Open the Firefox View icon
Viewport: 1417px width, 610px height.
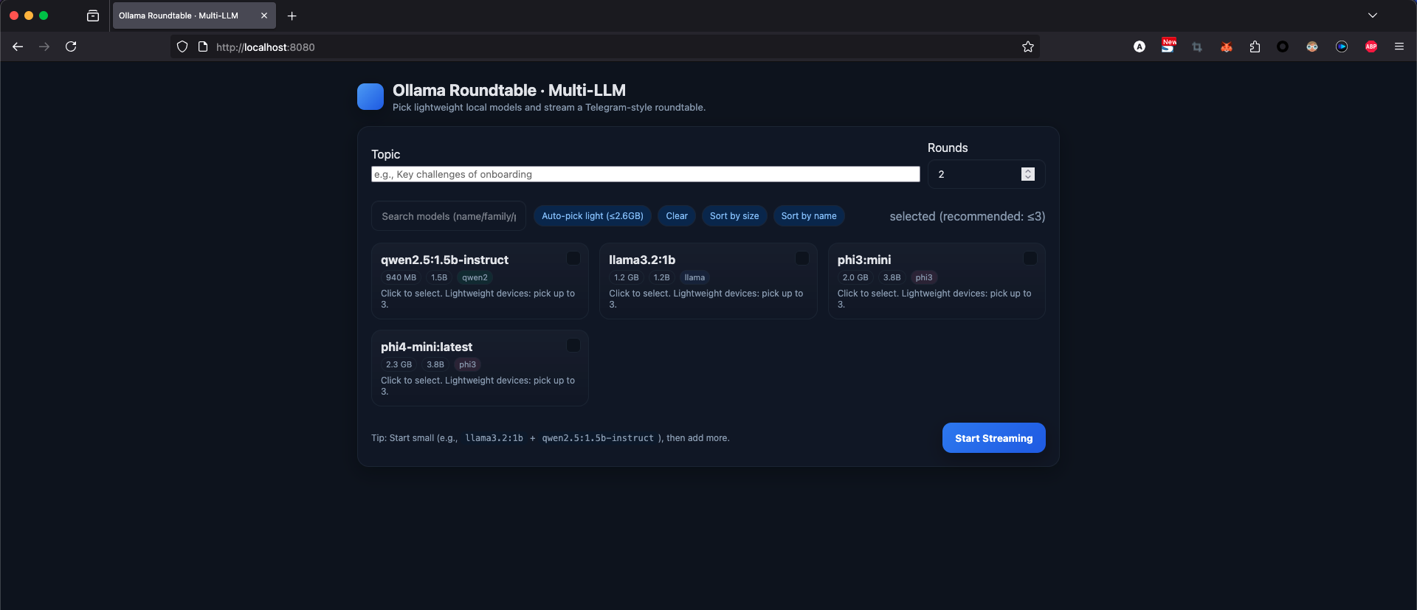coord(93,15)
